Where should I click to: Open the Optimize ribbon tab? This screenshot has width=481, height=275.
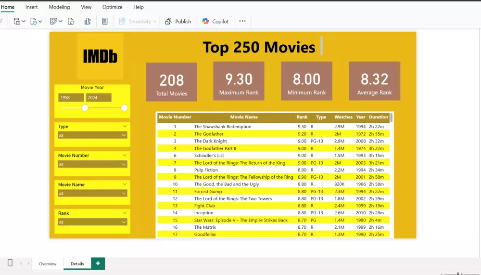point(112,7)
